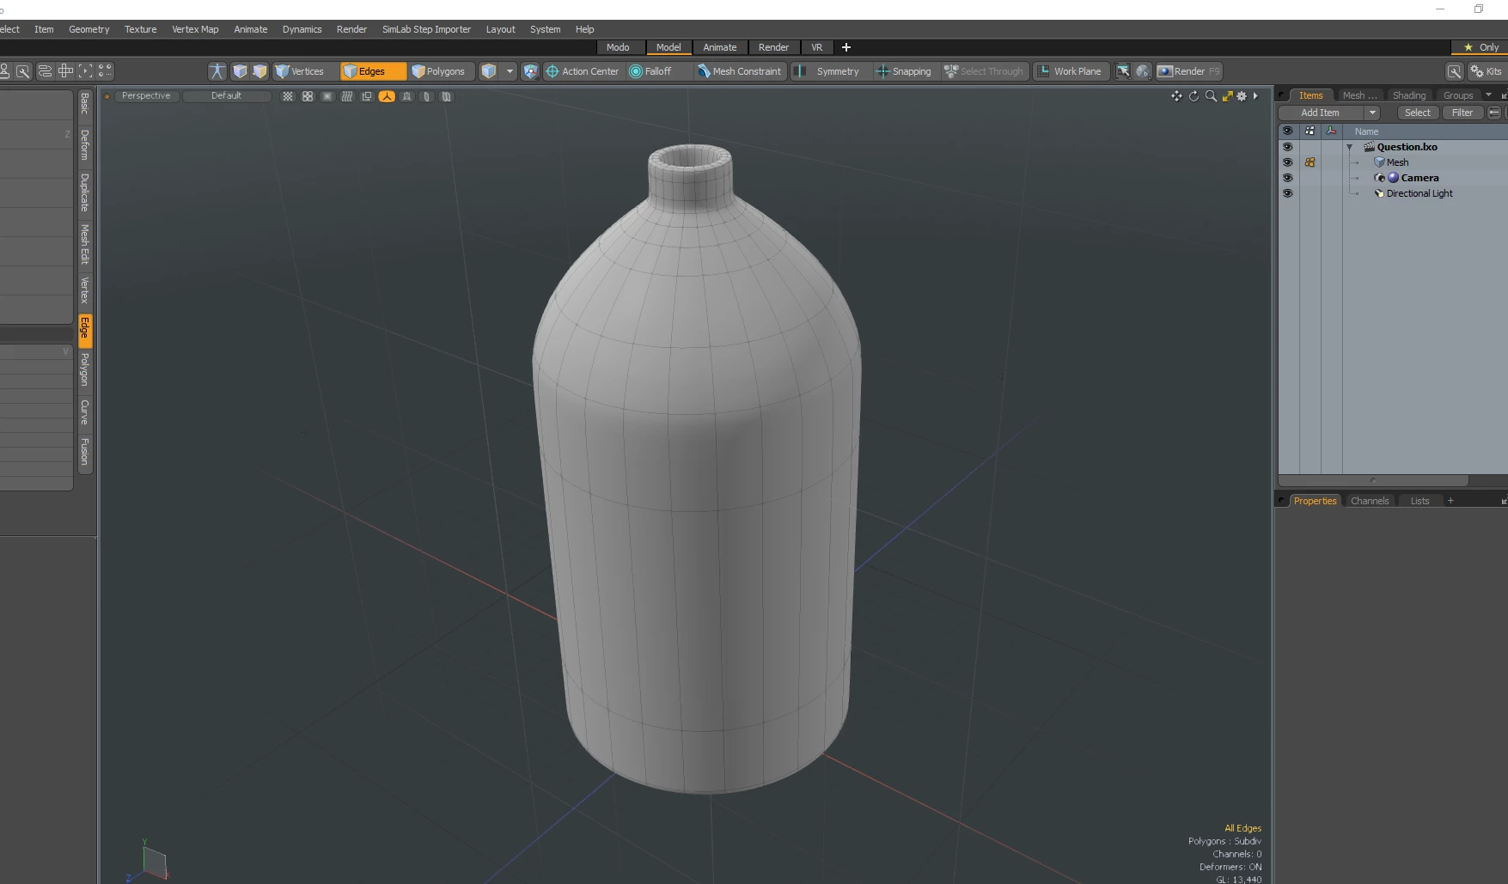
Task: Select the Mesh item in the tree
Action: point(1397,162)
